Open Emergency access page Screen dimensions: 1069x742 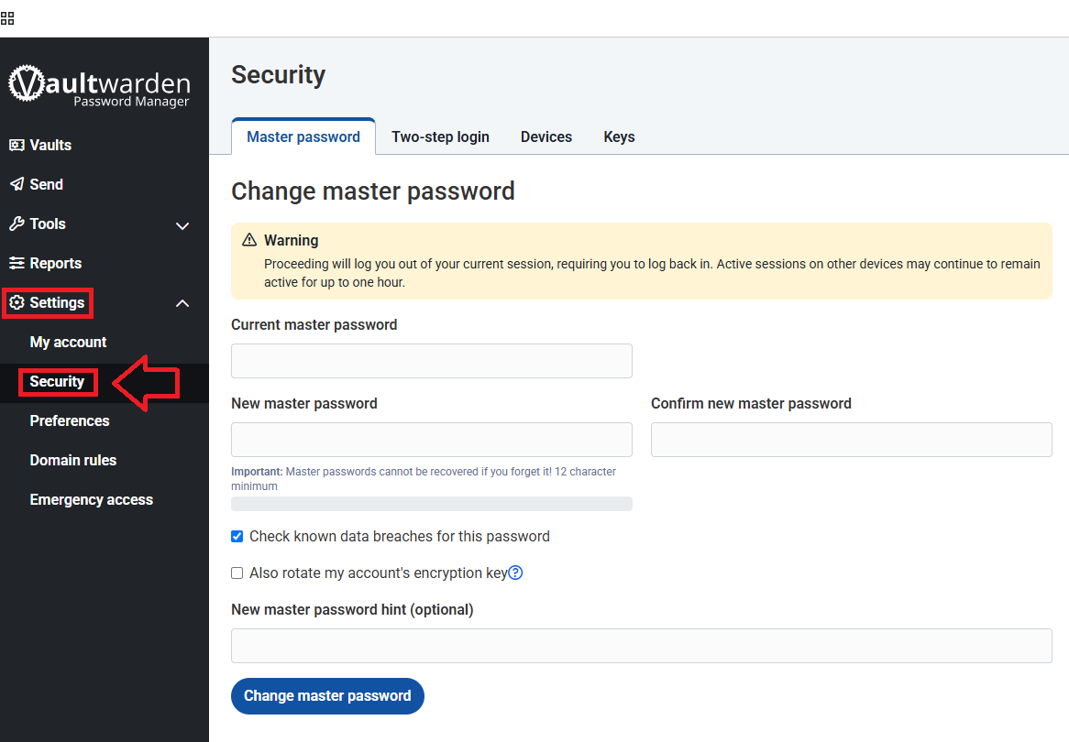click(91, 499)
